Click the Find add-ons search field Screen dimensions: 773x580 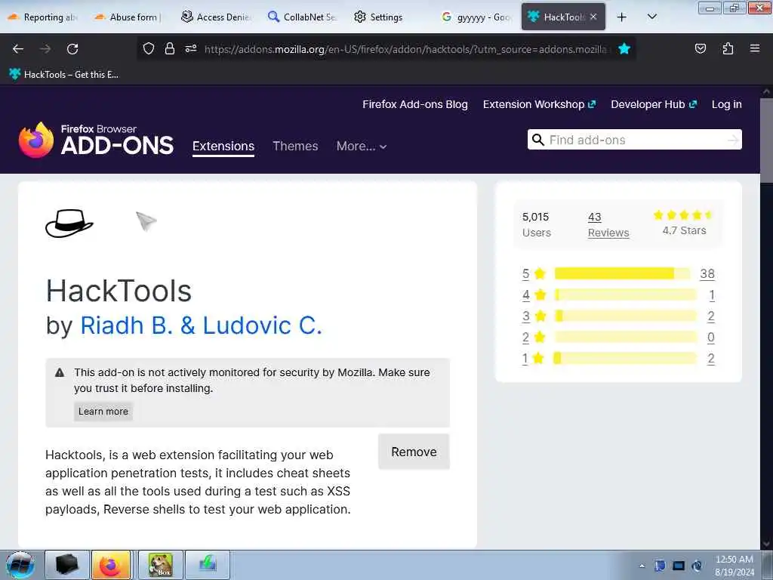pos(636,140)
